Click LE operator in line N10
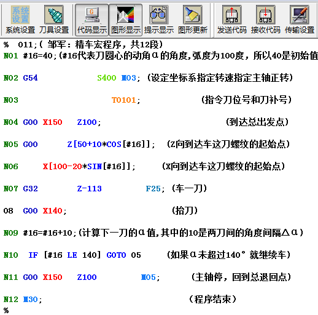This screenshot has height=315, width=318. point(72,255)
